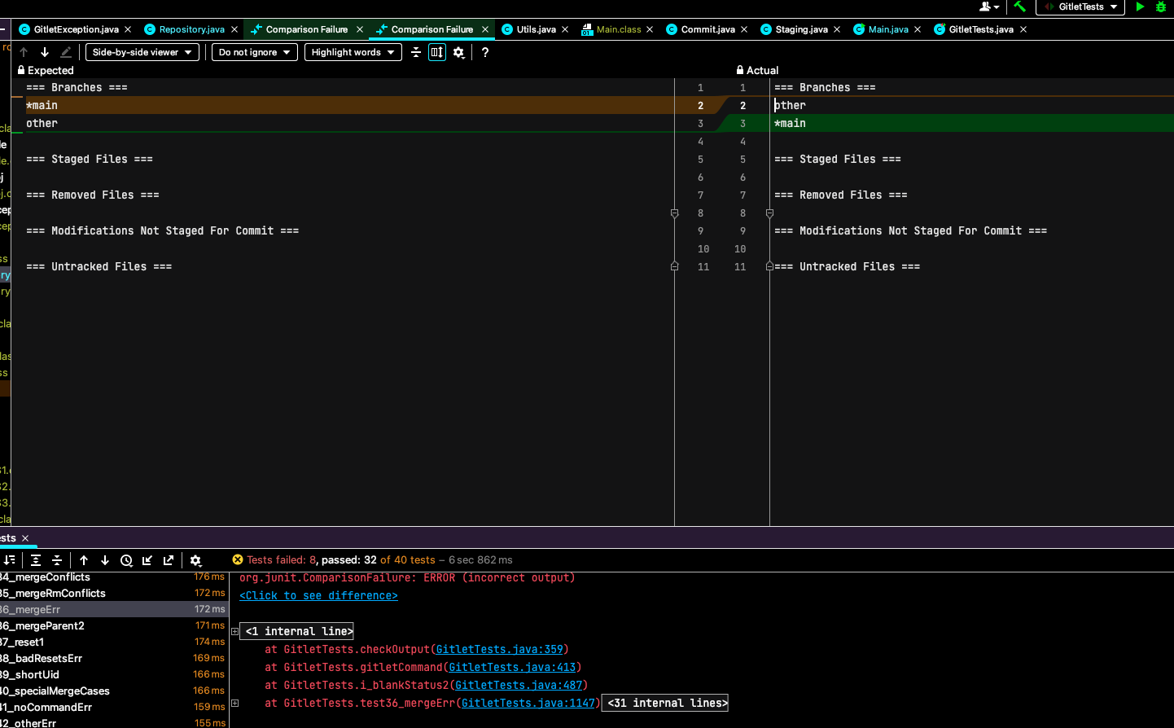Viewport: 1174px width, 728px height.
Task: Click the collapse unchanged fragments icon
Action: coord(416,52)
